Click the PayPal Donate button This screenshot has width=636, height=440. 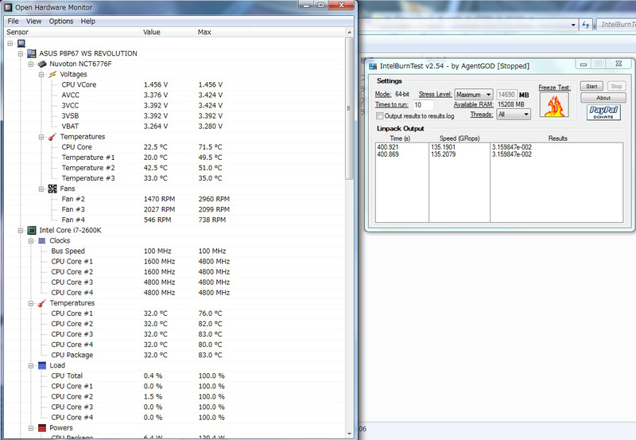click(x=603, y=112)
